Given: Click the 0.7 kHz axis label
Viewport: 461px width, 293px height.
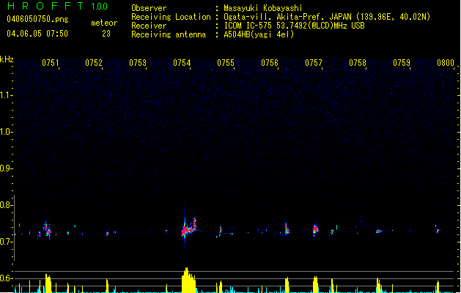Looking at the screenshot, I should 6,242.
